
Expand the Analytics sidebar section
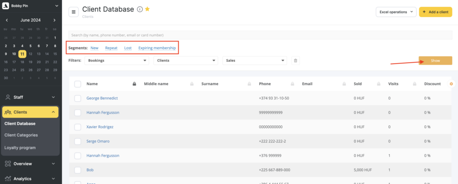click(x=53, y=179)
